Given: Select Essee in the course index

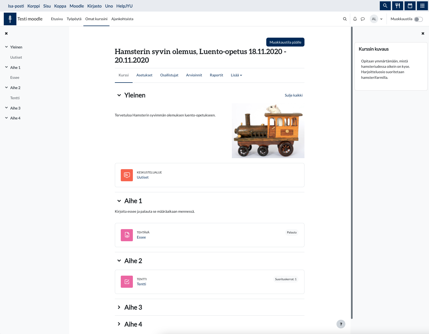Looking at the screenshot, I should (15, 77).
